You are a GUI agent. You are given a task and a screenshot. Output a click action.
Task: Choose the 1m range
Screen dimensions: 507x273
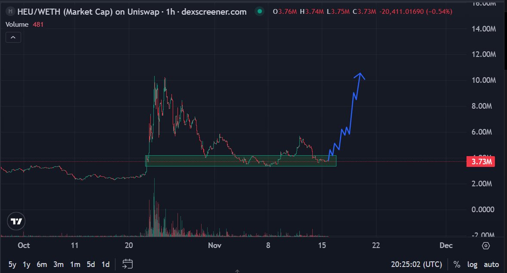click(x=74, y=264)
